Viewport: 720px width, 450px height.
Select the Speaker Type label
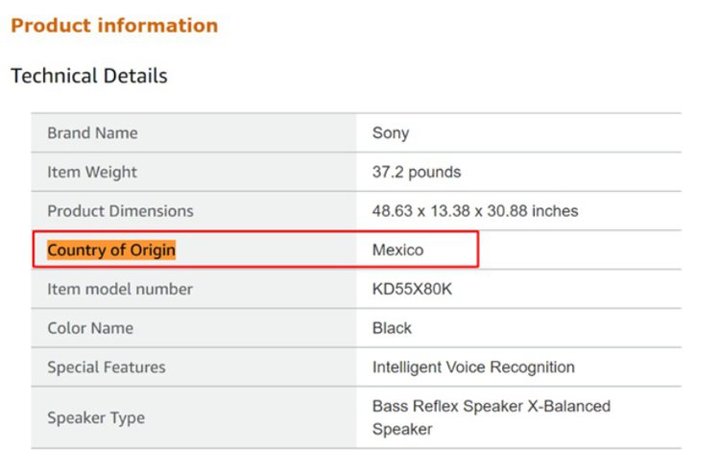[96, 418]
